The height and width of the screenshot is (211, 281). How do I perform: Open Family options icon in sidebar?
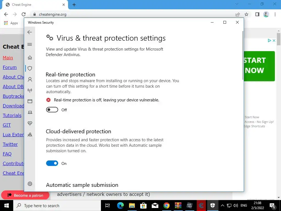[x=30, y=135]
